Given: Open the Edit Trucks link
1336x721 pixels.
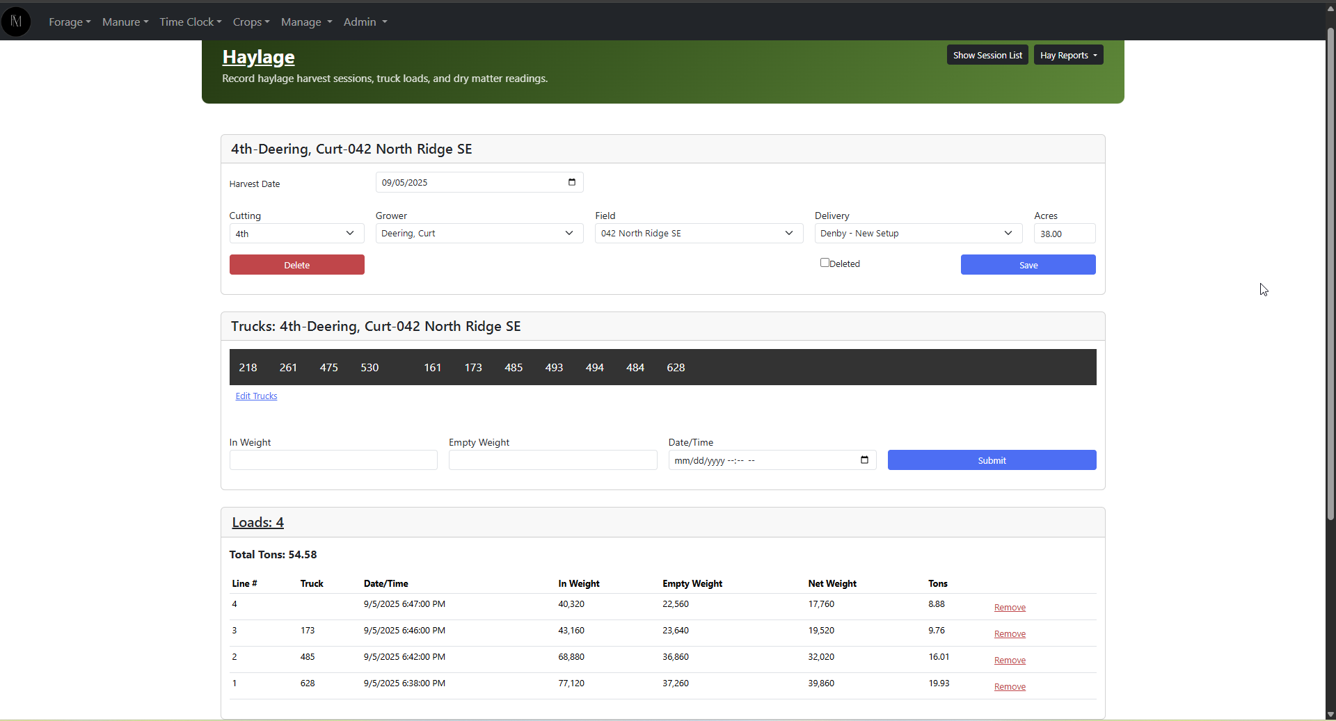Looking at the screenshot, I should 256,396.
